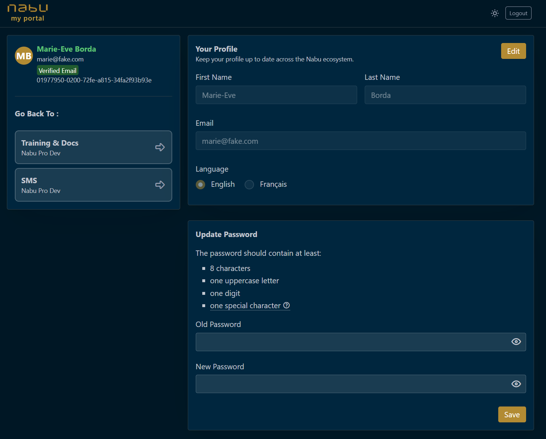Click the MB user avatar
Image resolution: width=546 pixels, height=439 pixels.
(x=24, y=56)
